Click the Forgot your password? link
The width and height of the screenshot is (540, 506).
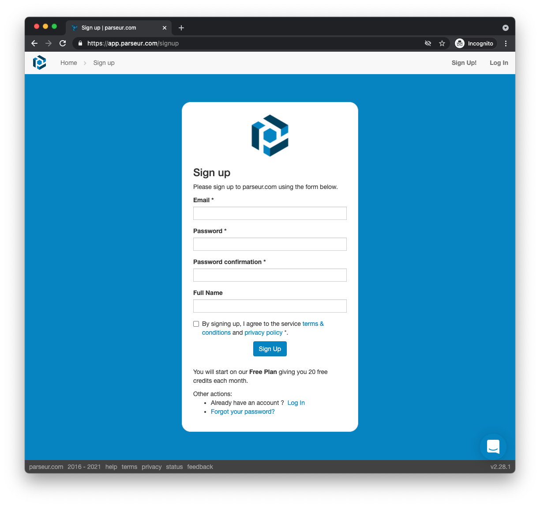point(243,412)
